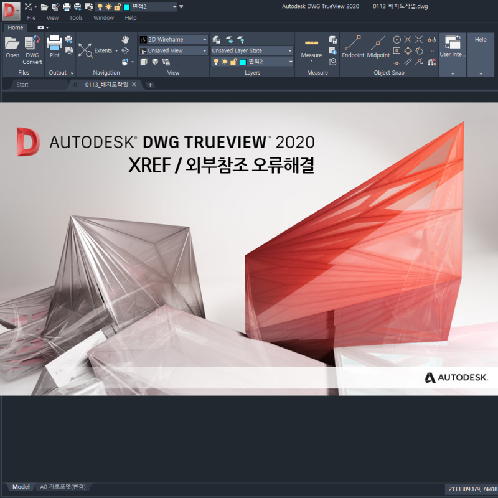
Task: Click the plus new tab button
Action: (150, 85)
